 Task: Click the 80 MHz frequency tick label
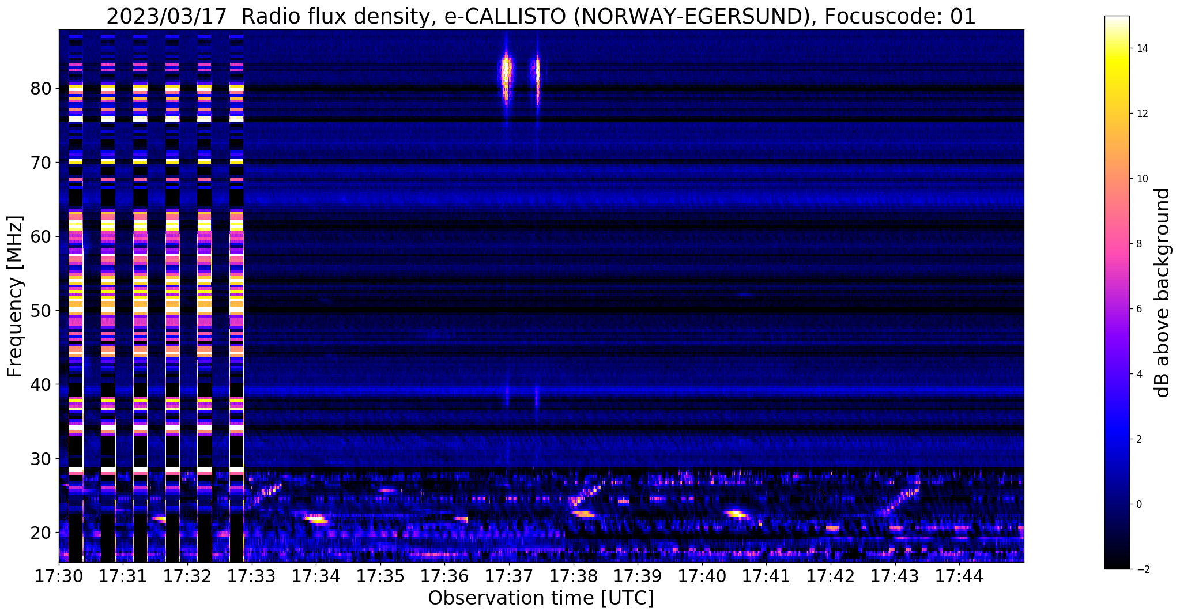tap(42, 89)
